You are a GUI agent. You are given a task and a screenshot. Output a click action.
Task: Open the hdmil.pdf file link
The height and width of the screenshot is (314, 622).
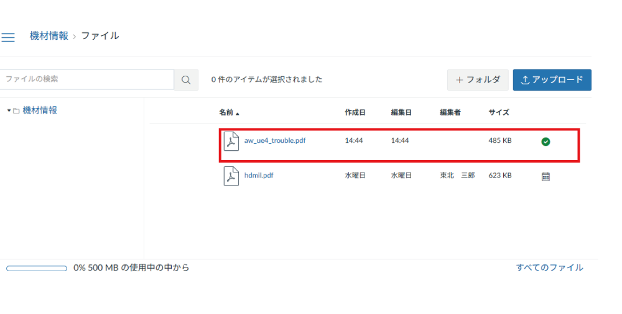pyautogui.click(x=259, y=176)
